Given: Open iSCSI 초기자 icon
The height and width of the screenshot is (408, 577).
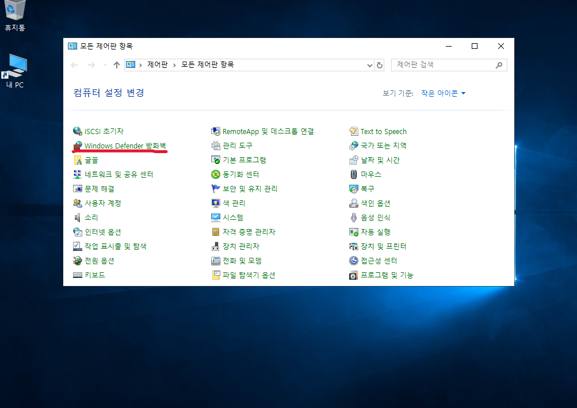Looking at the screenshot, I should pos(77,131).
